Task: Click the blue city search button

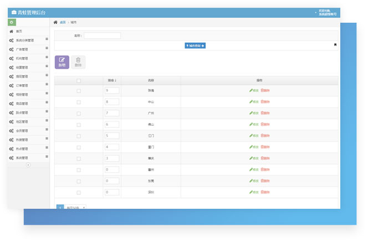Action: pyautogui.click(x=195, y=45)
